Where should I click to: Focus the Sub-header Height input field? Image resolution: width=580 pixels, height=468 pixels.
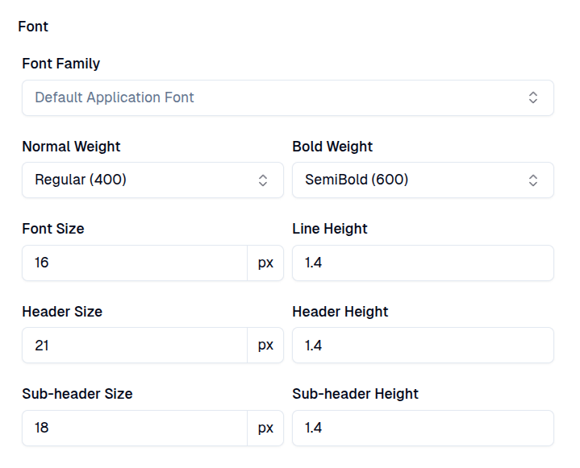pyautogui.click(x=423, y=428)
